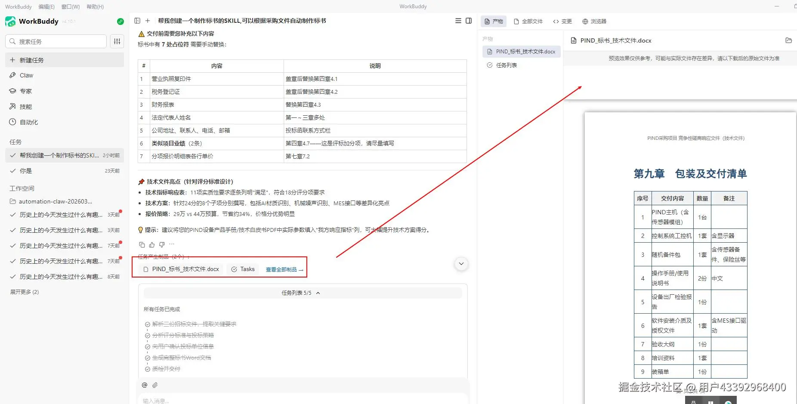Viewport: 797px width, 404px height.
Task: Open file folder icon in preview header
Action: [x=788, y=40]
